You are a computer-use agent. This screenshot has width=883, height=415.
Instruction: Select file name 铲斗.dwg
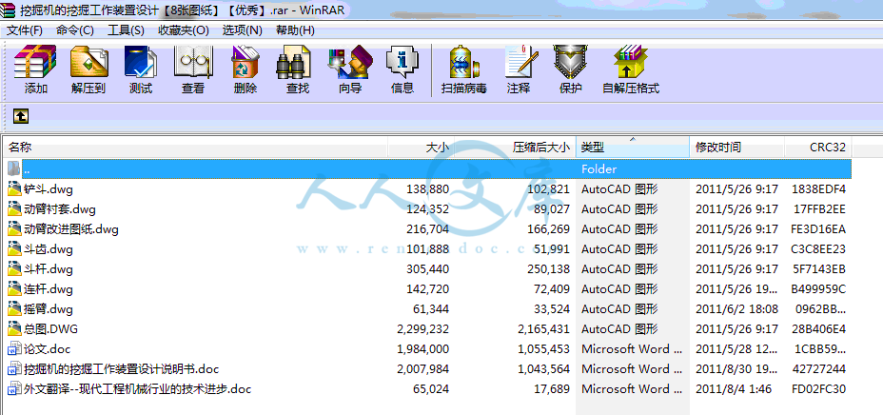tap(49, 189)
